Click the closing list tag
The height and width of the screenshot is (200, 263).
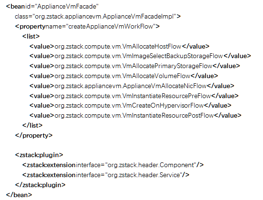[33, 125]
